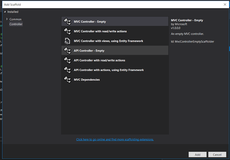
Task: Click the Cancel button
Action: [x=217, y=155]
